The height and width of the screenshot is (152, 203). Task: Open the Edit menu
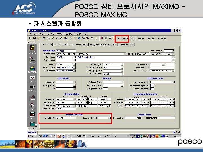(36, 34)
